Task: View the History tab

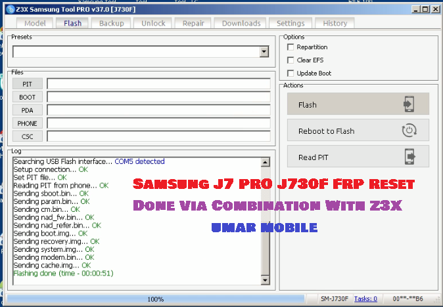Action: click(x=335, y=23)
